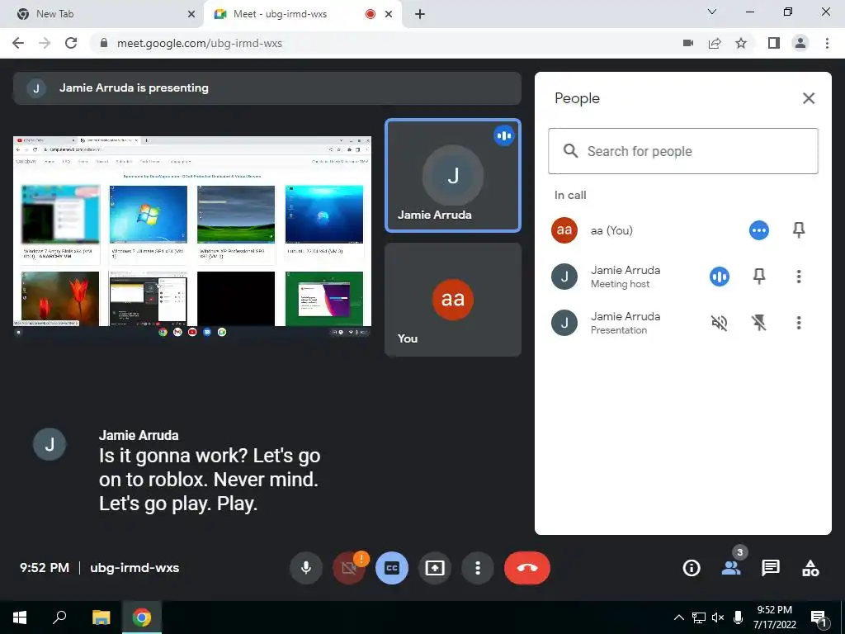Click the Present now button
This screenshot has height=634, width=845.
435,568
